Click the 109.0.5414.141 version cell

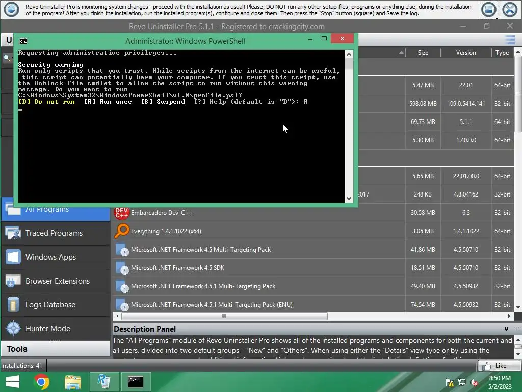click(x=466, y=103)
